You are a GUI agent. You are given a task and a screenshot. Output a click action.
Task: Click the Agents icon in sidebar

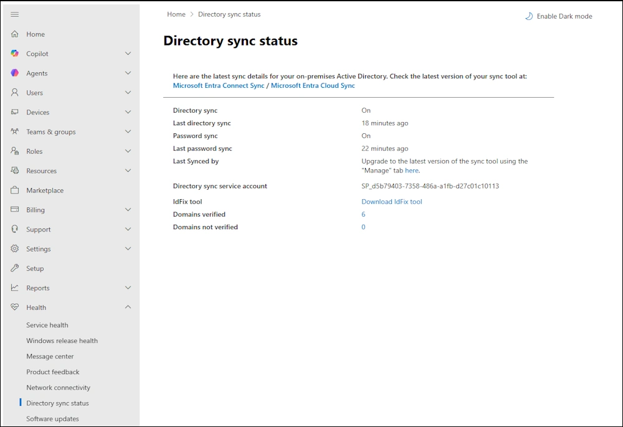point(15,73)
